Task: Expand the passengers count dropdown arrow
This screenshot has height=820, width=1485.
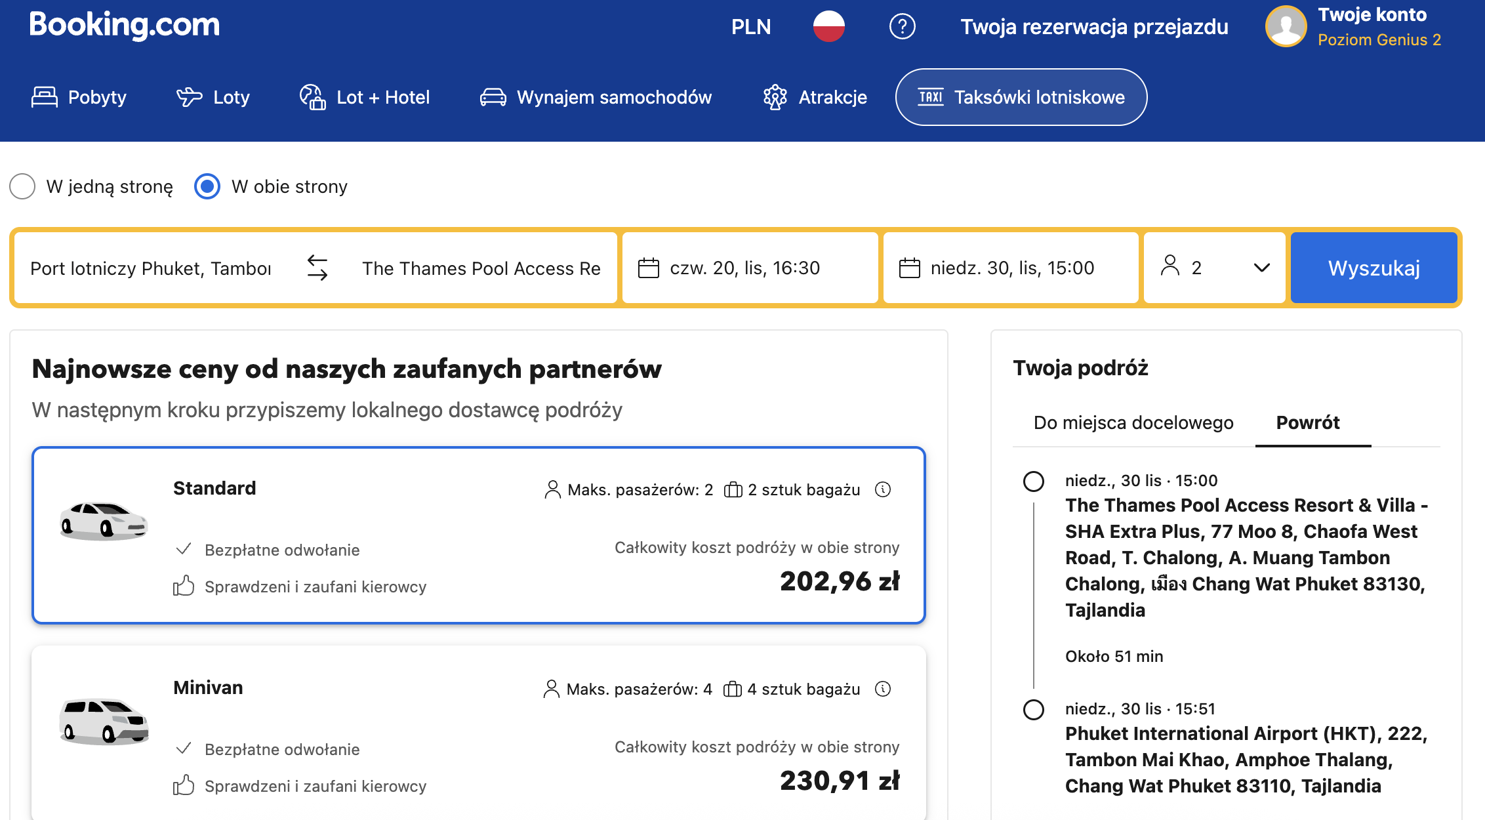Action: tap(1262, 268)
